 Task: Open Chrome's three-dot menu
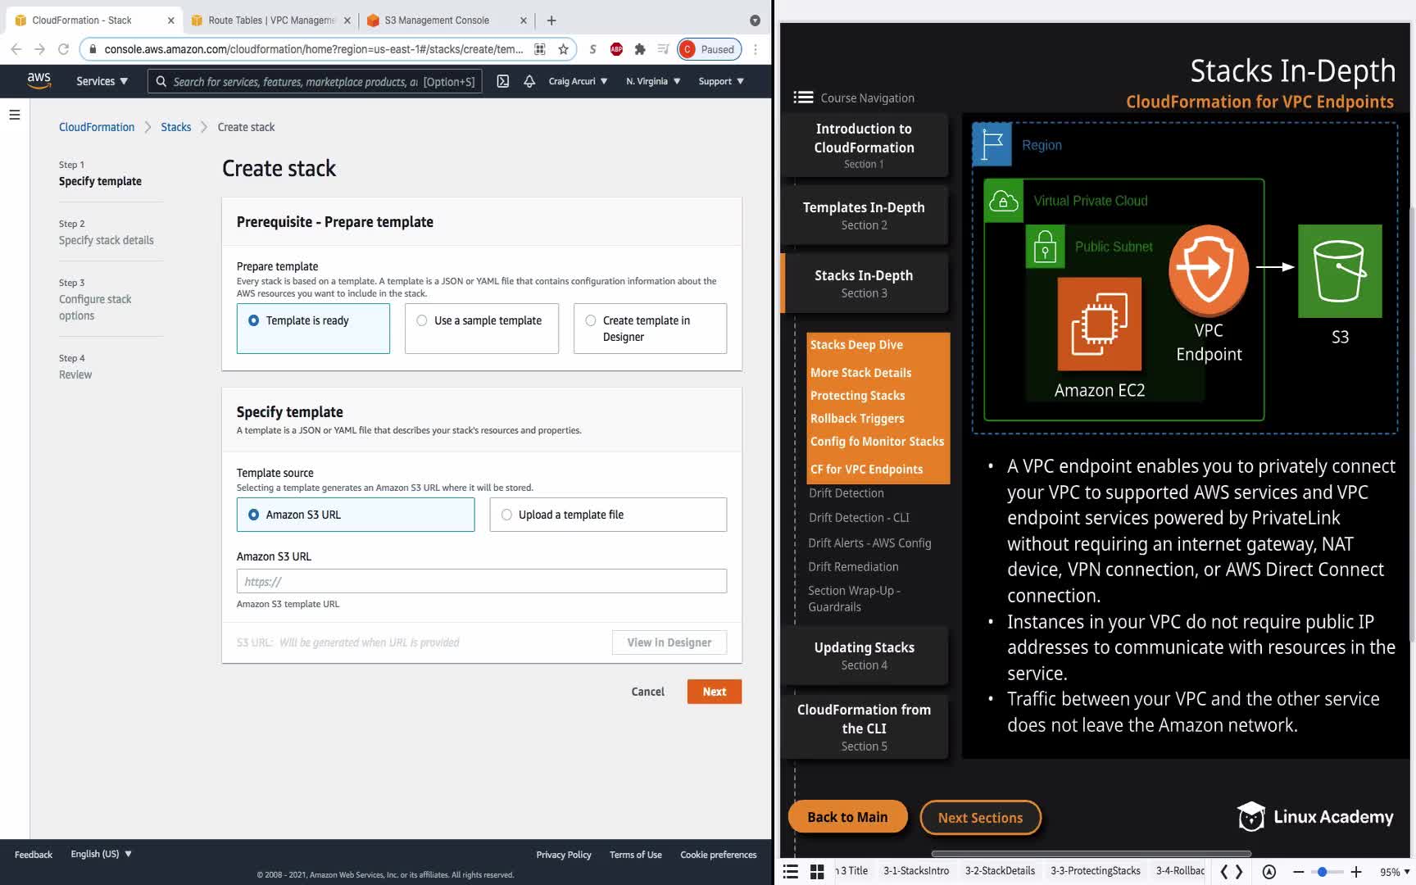tap(756, 49)
